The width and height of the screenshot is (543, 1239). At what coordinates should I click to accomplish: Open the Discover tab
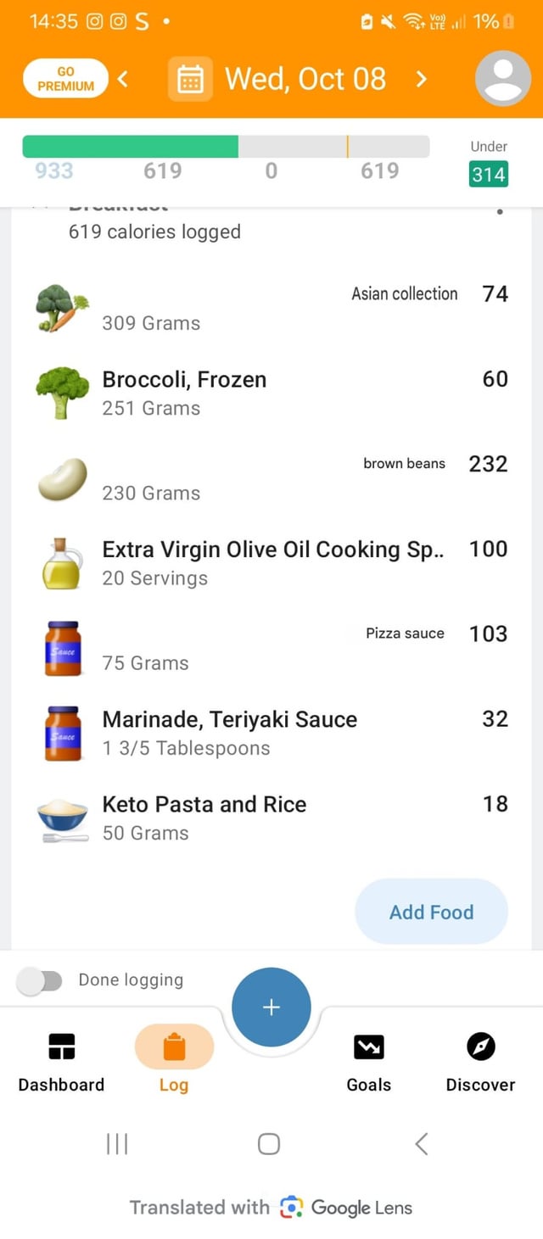[x=480, y=1060]
